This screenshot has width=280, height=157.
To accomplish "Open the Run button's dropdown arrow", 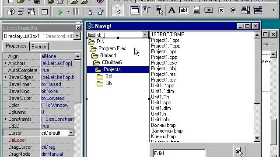I will (68, 12).
